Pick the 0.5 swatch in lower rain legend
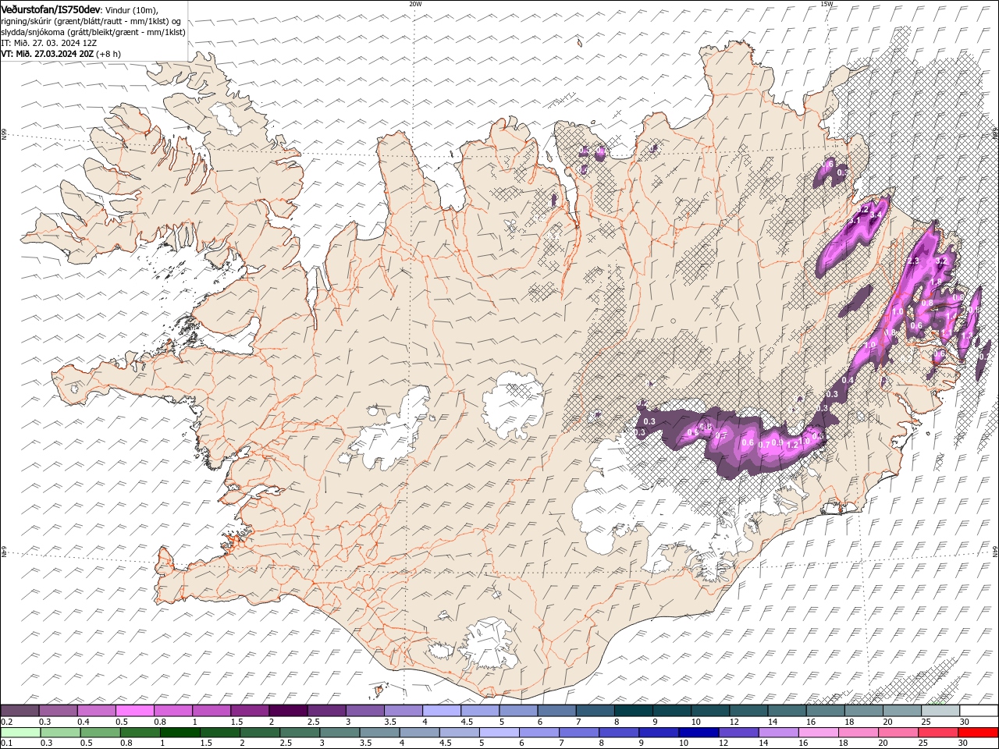The image size is (999, 749). [x=100, y=733]
